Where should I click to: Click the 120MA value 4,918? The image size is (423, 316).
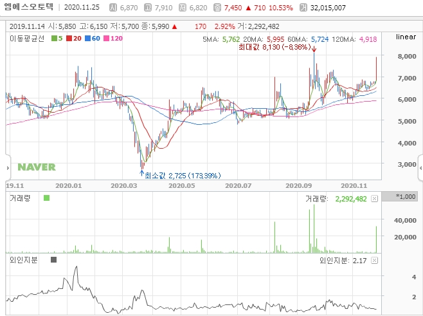(x=368, y=39)
